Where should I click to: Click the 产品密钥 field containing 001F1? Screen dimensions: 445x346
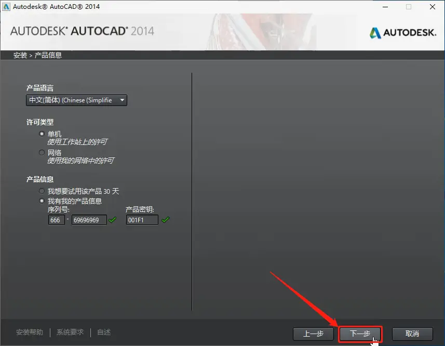(142, 220)
